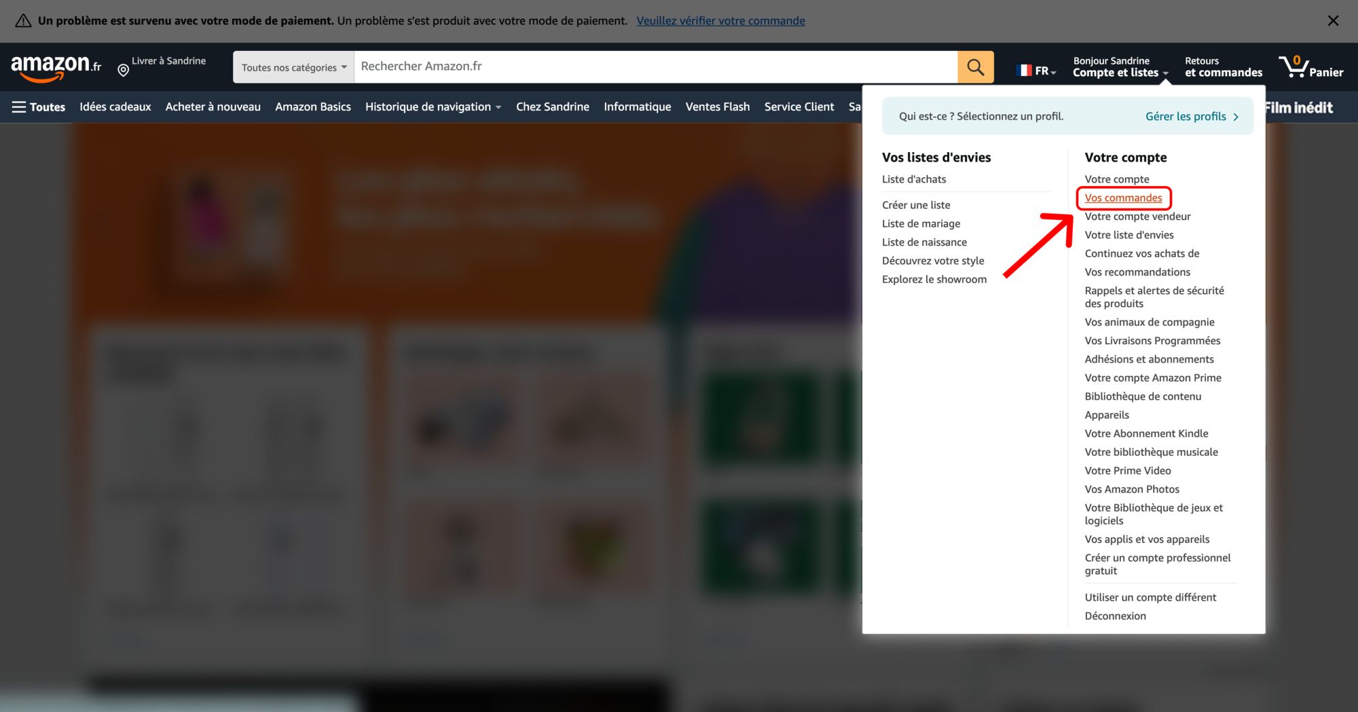Open 'Votre compte' menu entry
This screenshot has width=1358, height=712.
click(x=1117, y=179)
